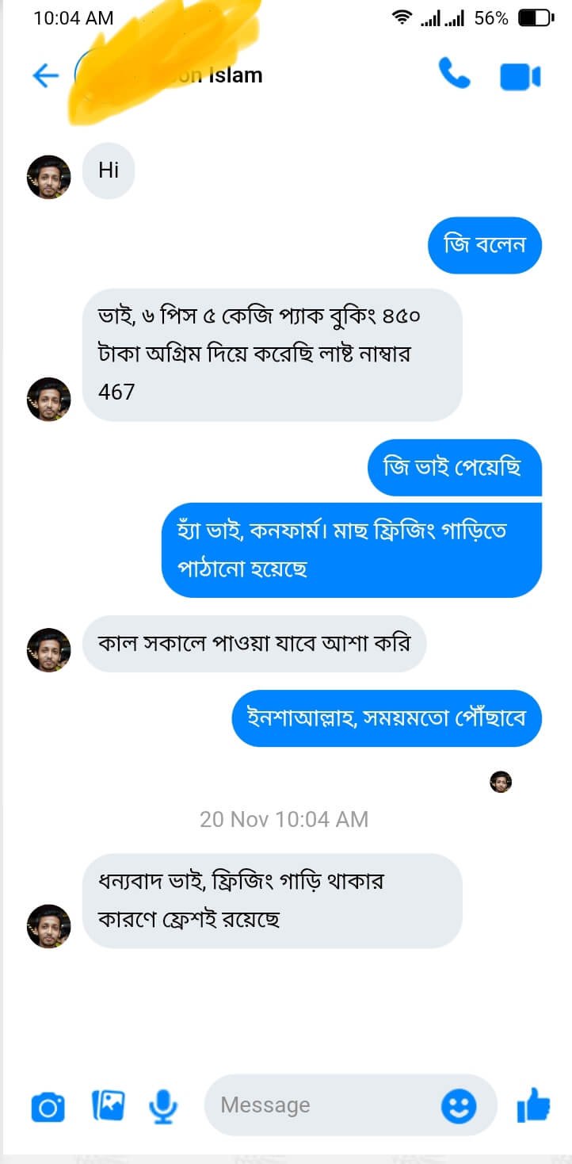Tap the small seen-receipt avatar
Viewport: 572px width, 1164px height.
501,782
